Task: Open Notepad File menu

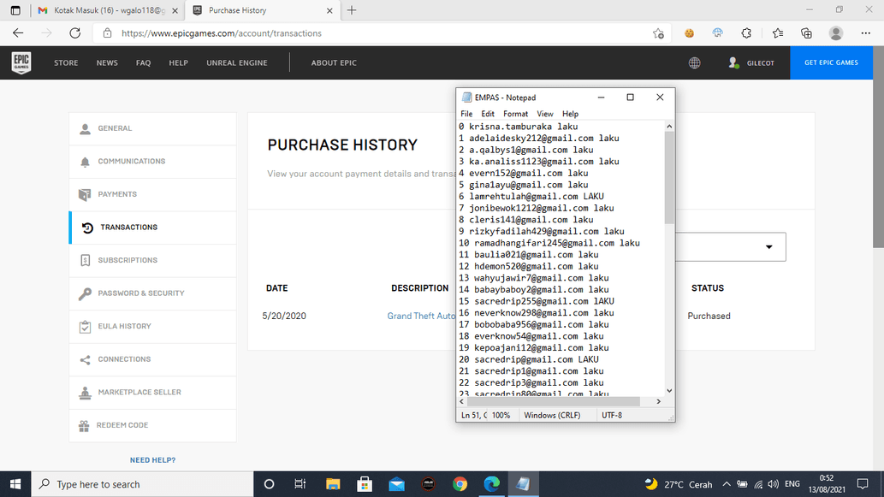Action: pos(466,114)
